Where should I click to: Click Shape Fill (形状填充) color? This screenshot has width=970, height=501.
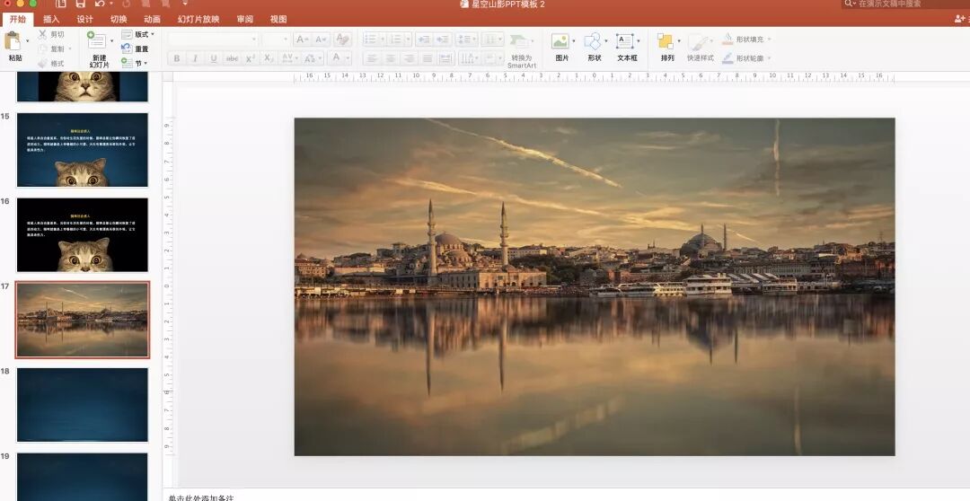(745, 39)
